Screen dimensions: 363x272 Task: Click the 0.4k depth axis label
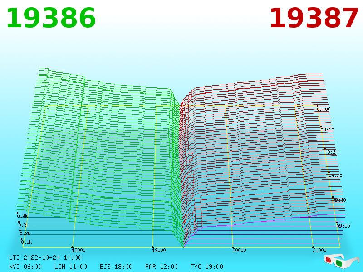point(22,216)
